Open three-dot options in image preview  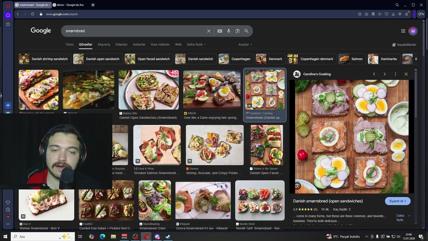(x=395, y=74)
